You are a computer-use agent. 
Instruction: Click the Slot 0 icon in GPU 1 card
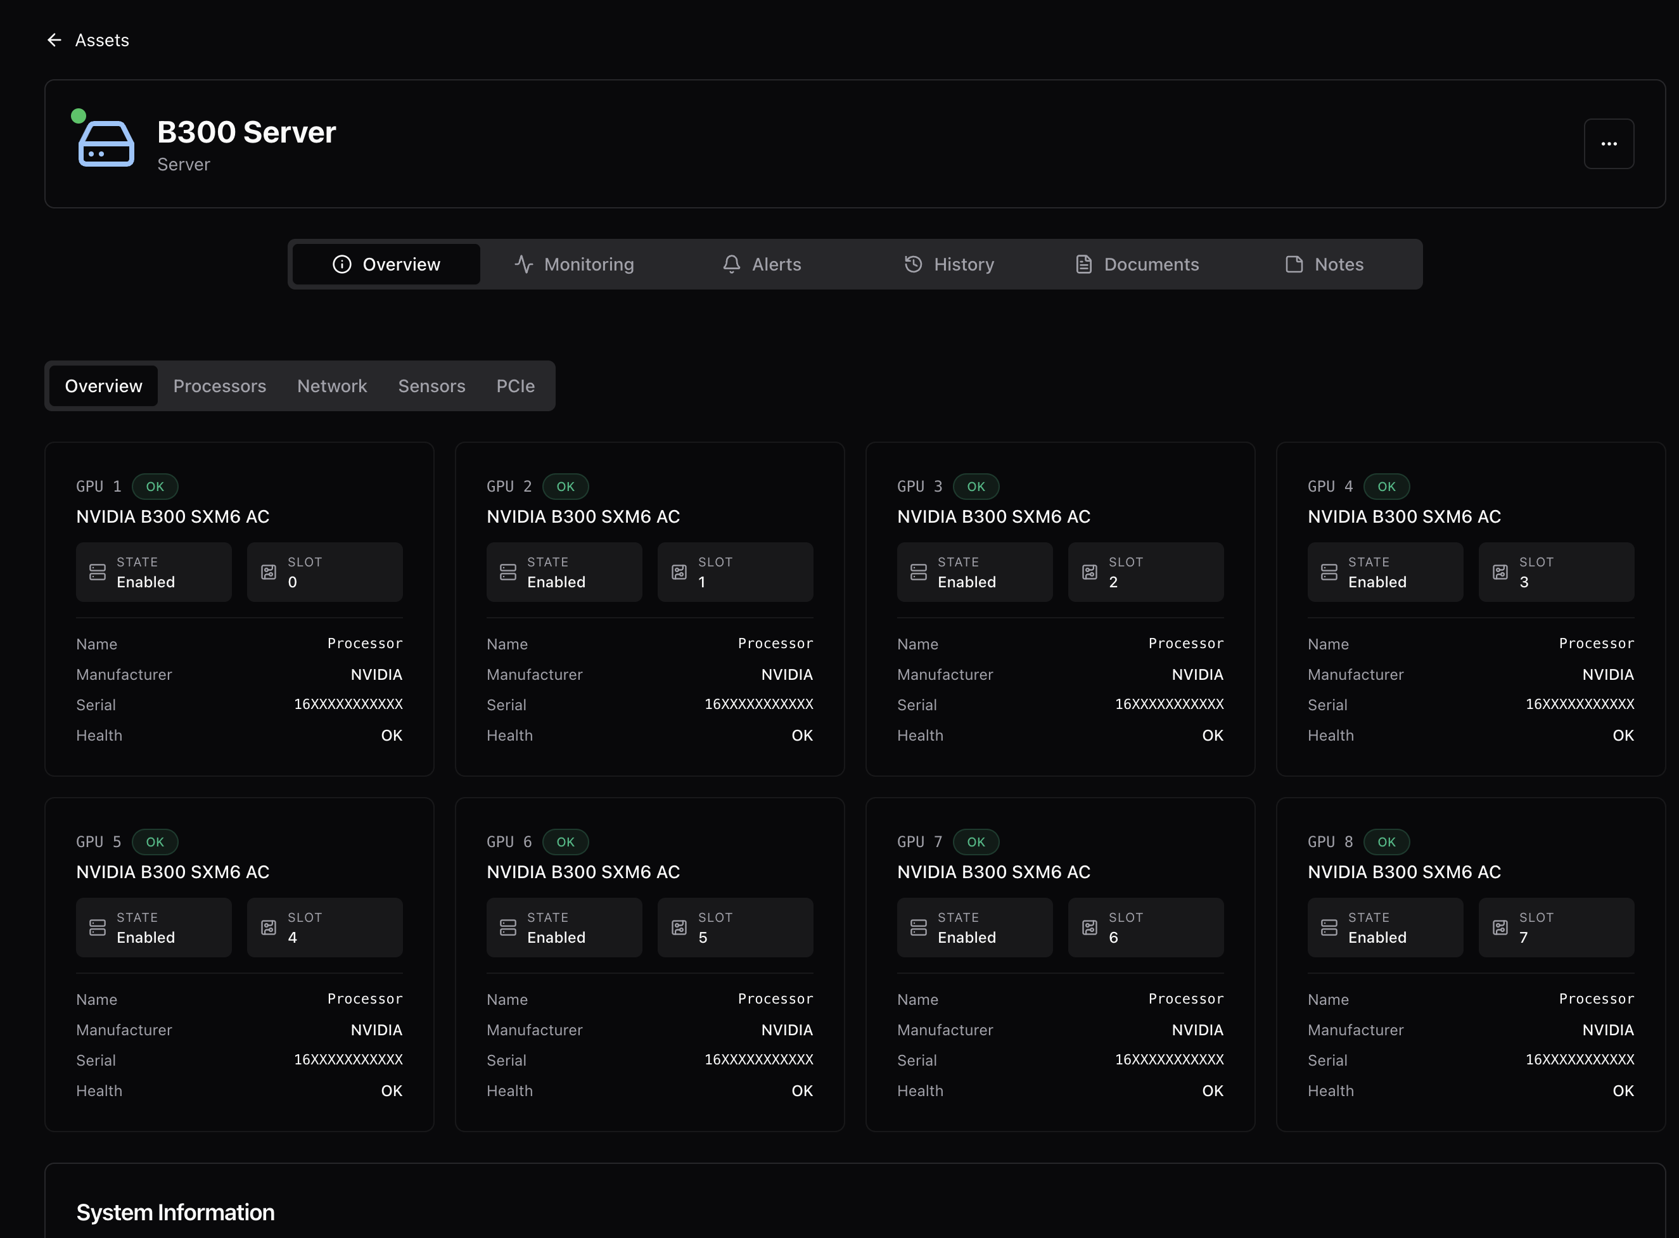tap(268, 571)
